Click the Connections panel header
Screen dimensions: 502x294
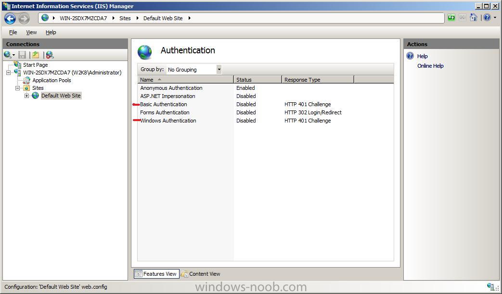(x=65, y=44)
